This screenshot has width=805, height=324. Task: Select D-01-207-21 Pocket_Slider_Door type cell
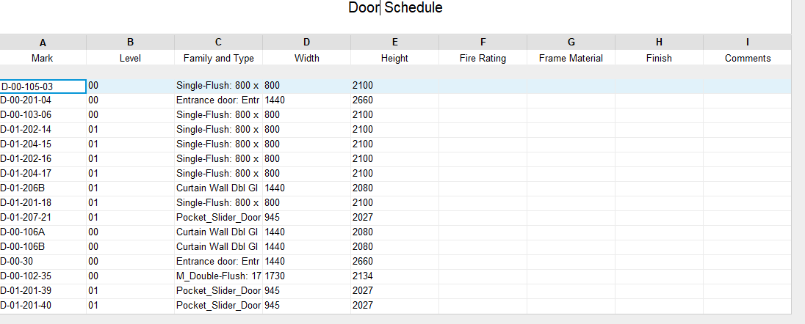pos(219,218)
